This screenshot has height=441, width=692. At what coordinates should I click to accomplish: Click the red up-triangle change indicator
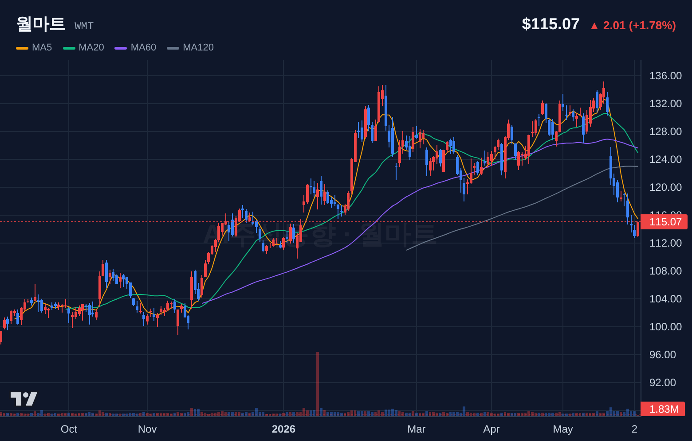tap(594, 26)
